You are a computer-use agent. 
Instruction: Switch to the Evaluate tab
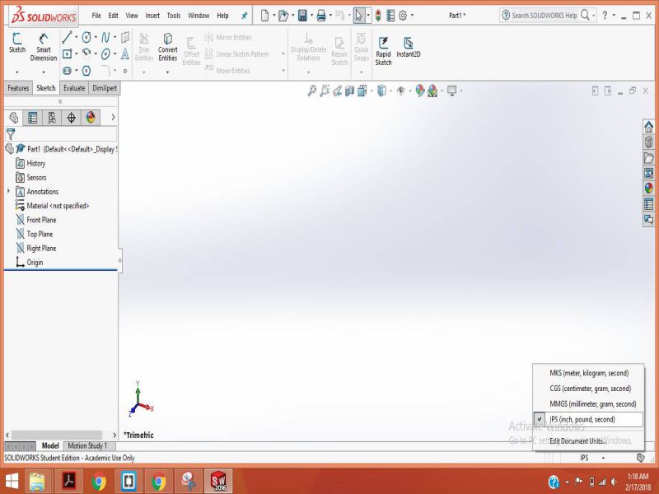coord(74,88)
